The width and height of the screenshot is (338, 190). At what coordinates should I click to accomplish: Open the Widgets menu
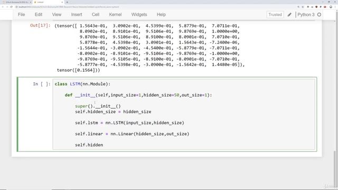[139, 15]
